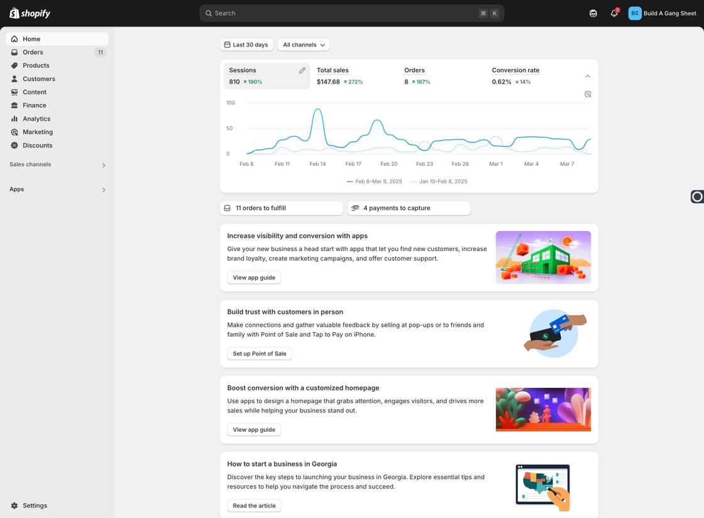Screen dimensions: 704x518
Task: Click Set up Point of Sale
Action: (260, 353)
